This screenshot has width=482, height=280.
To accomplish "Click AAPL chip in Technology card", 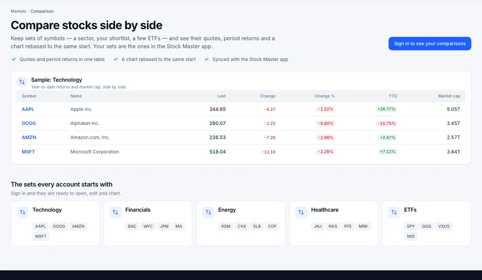I will tap(40, 226).
